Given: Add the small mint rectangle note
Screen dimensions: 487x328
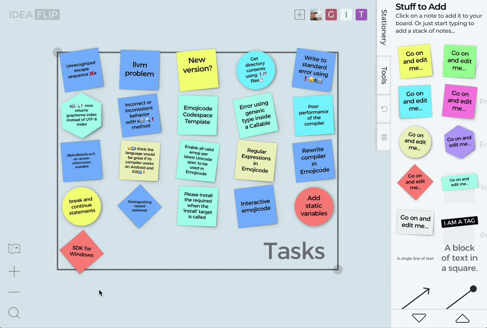Looking at the screenshot, I should 459,182.
